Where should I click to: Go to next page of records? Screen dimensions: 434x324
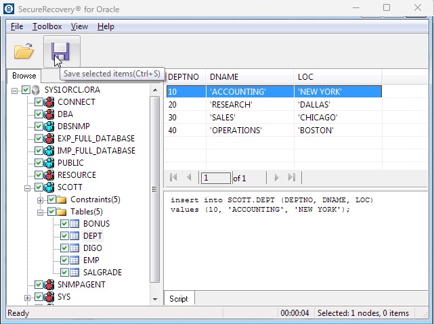coord(276,178)
